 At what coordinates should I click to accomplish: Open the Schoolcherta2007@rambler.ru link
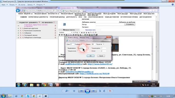pyautogui.click(x=79, y=72)
